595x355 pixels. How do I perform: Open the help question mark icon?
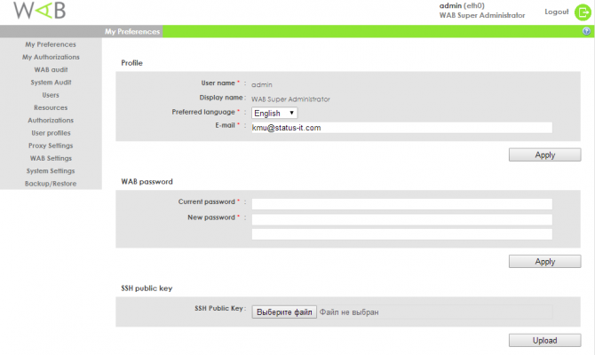[587, 31]
